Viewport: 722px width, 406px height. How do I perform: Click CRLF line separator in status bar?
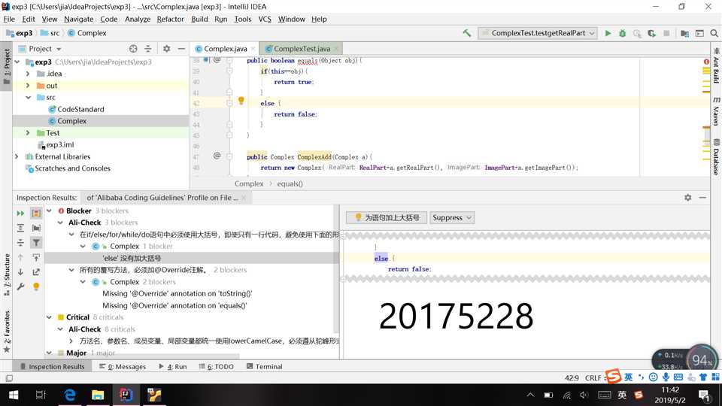tap(593, 377)
